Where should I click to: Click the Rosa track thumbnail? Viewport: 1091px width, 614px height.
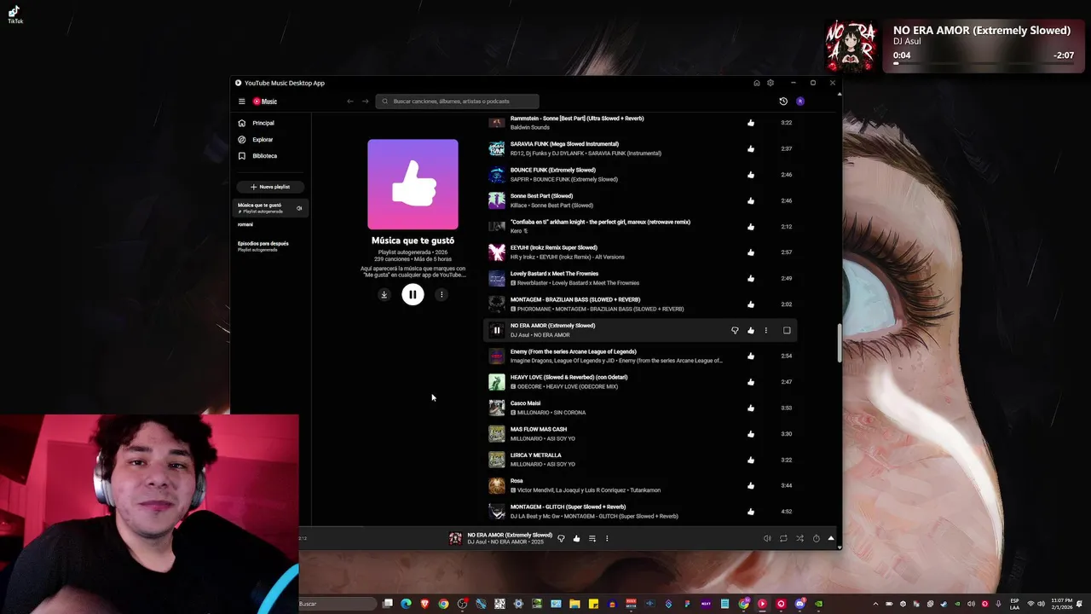click(497, 485)
